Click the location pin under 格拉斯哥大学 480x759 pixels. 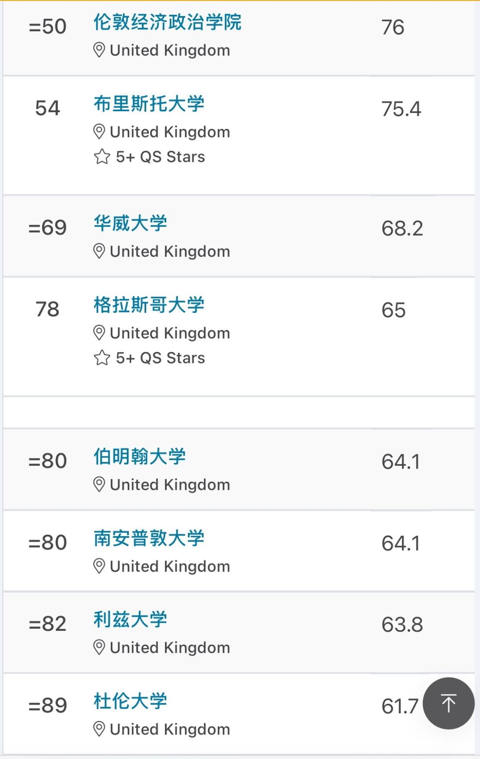(99, 333)
